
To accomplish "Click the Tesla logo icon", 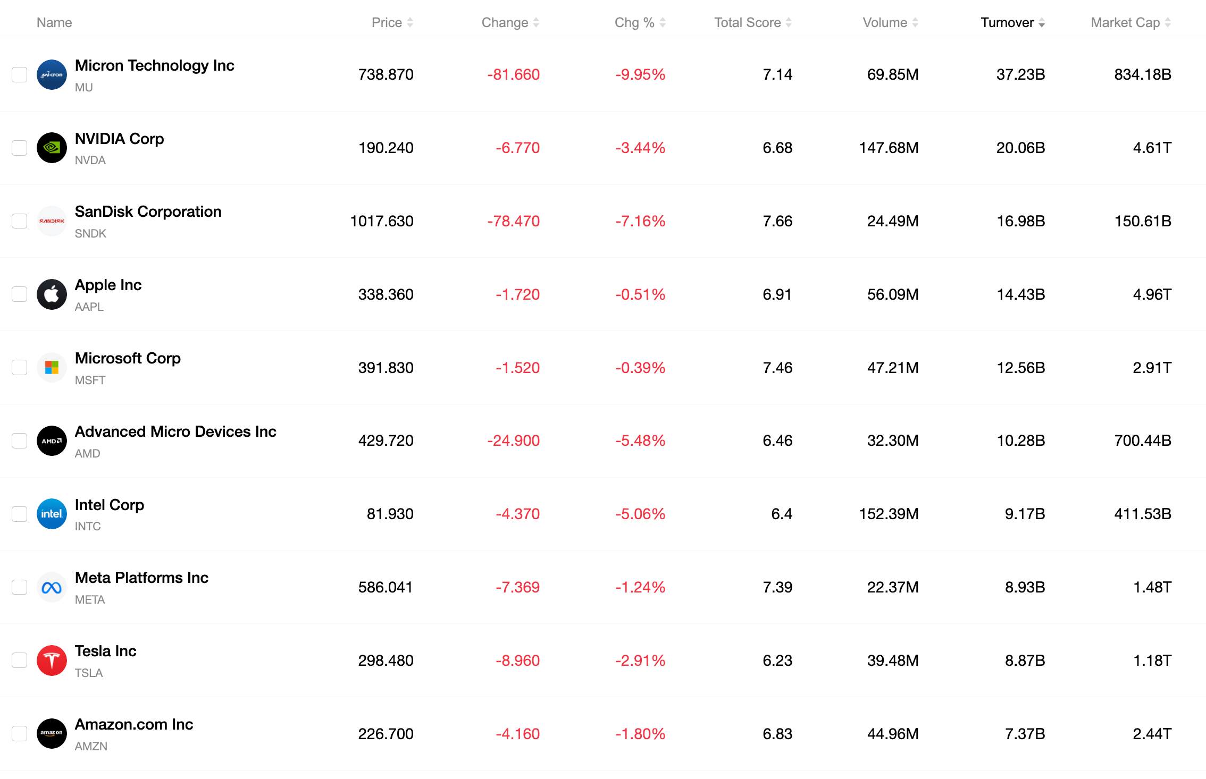I will (x=52, y=661).
